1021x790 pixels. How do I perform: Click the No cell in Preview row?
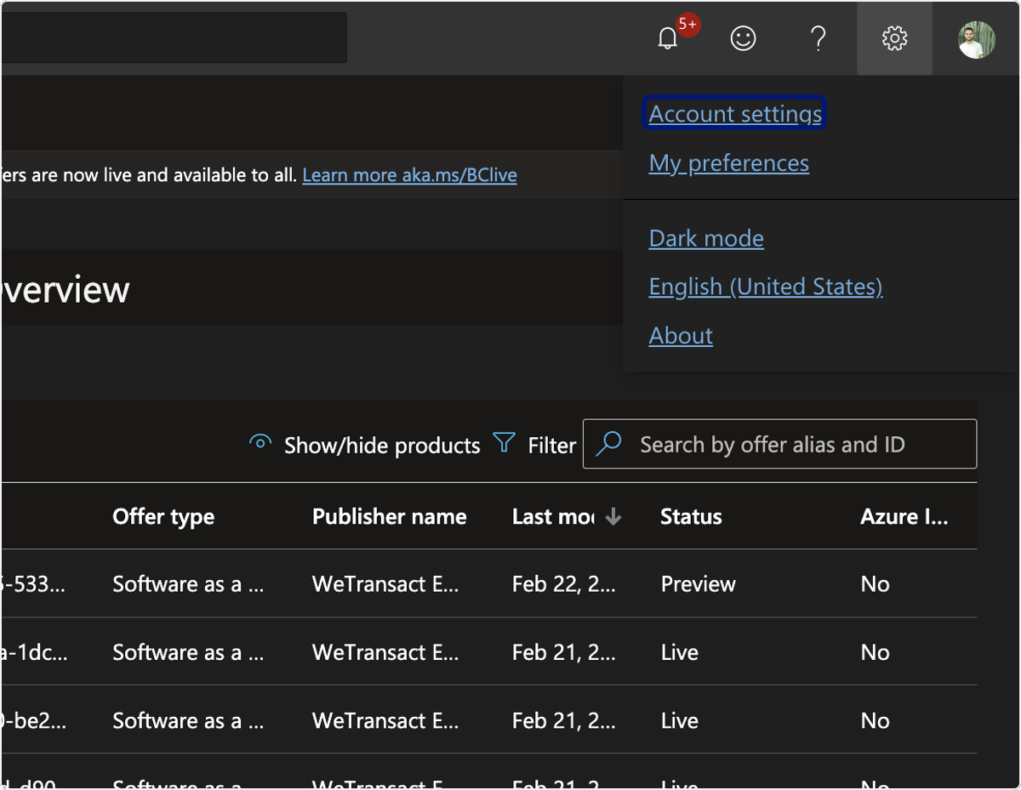click(875, 584)
